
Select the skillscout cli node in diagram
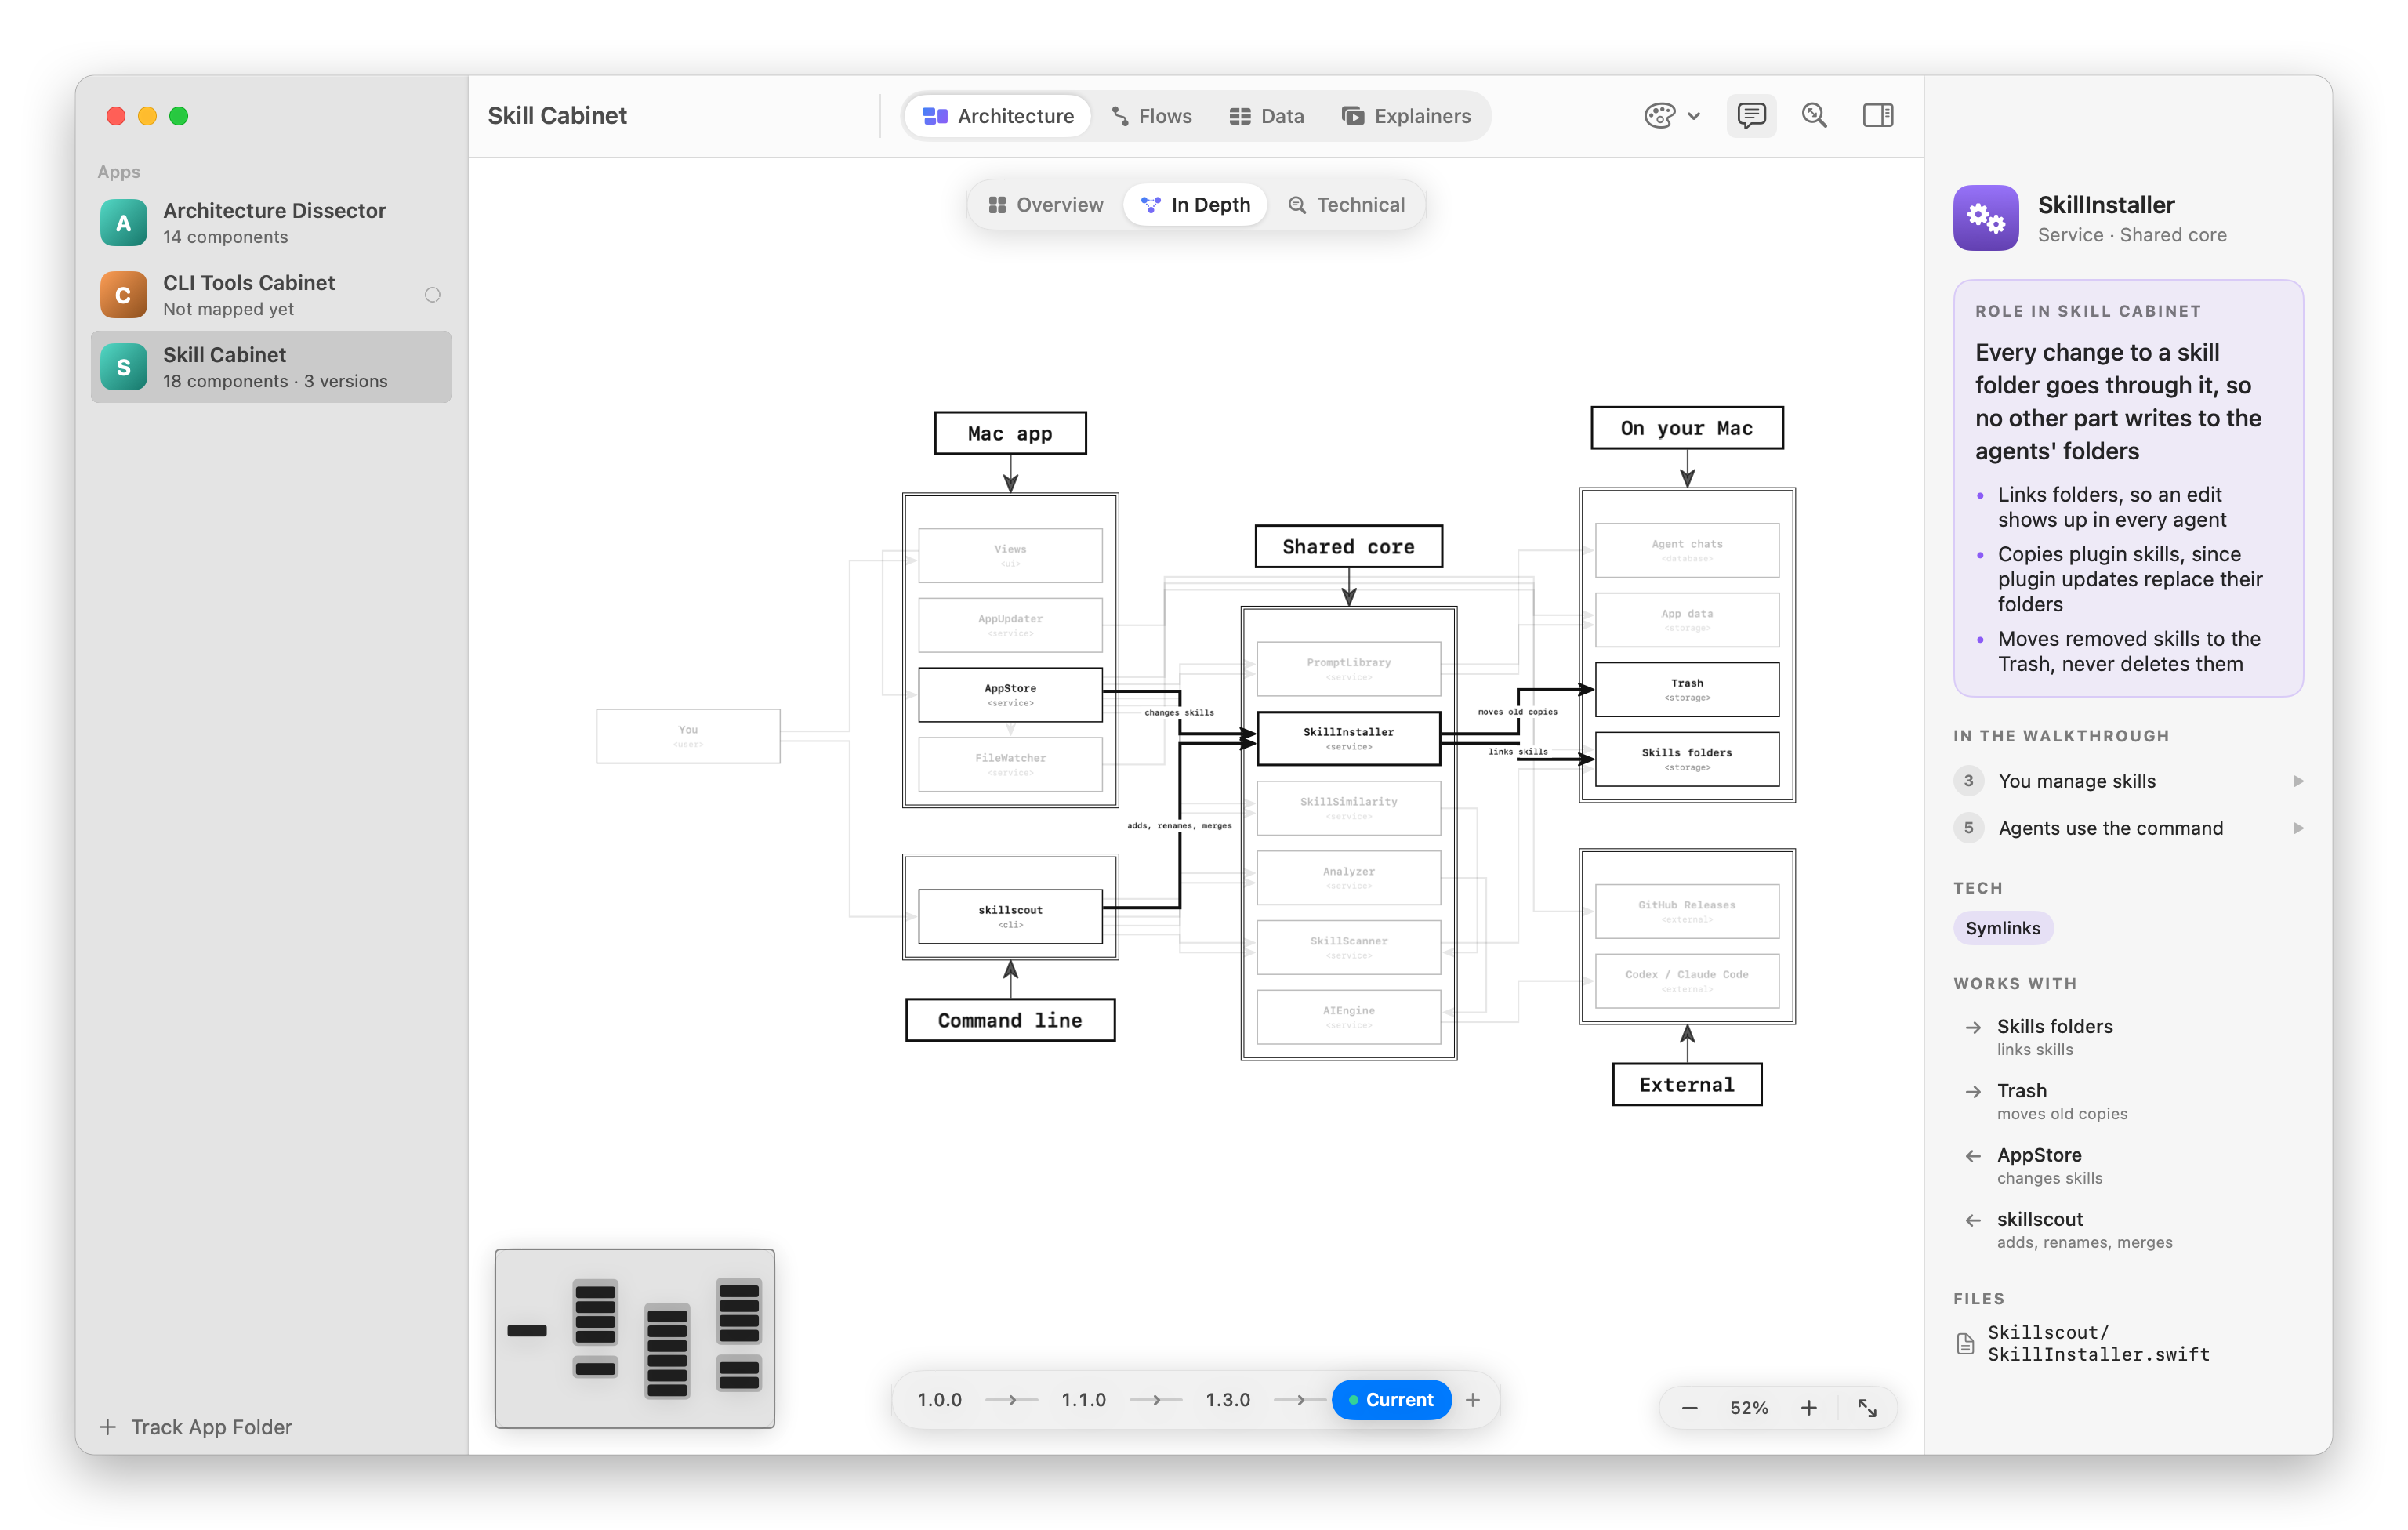pos(1010,916)
